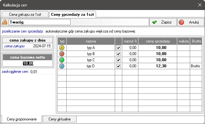Click the Zapisz button
The height and width of the screenshot is (124, 205).
163,22
